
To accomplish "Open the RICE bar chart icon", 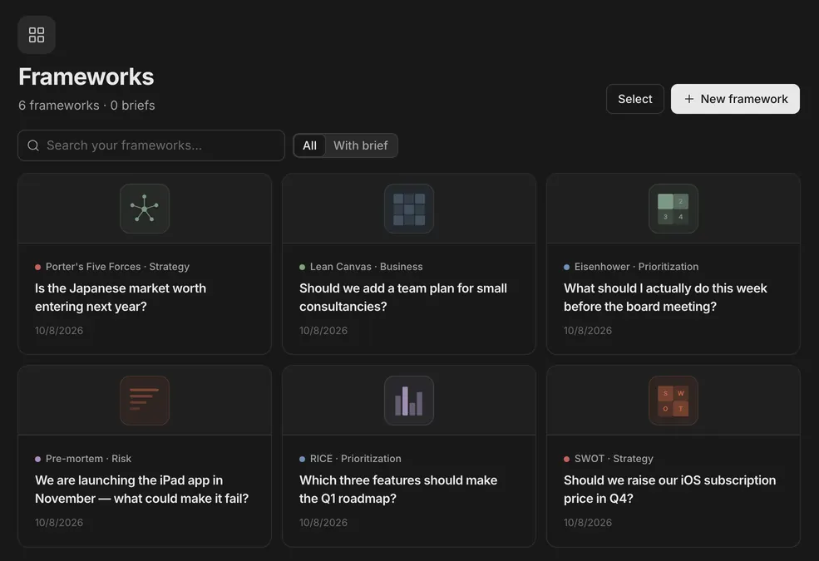I will [x=409, y=401].
